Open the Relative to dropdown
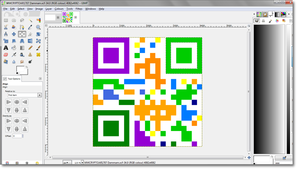Viewport: 297px width, 169px height. pos(24,95)
